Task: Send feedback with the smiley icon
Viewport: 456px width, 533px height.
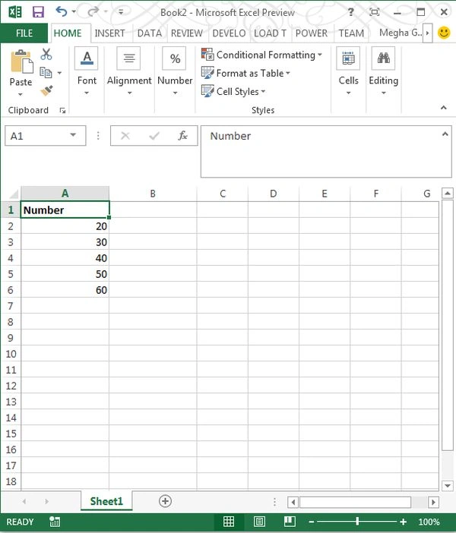Action: 444,33
